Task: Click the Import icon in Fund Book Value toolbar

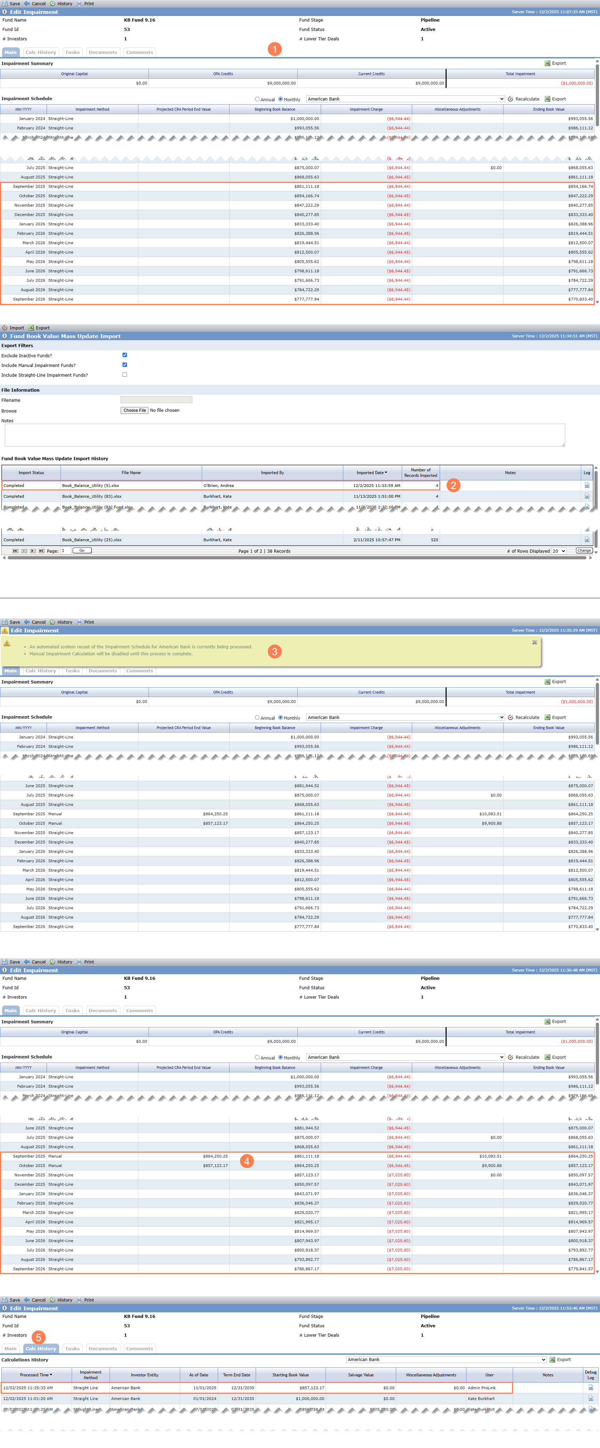Action: point(5,328)
